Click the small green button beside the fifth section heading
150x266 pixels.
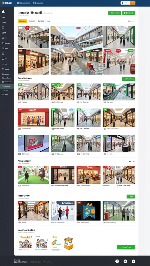tap(131, 196)
